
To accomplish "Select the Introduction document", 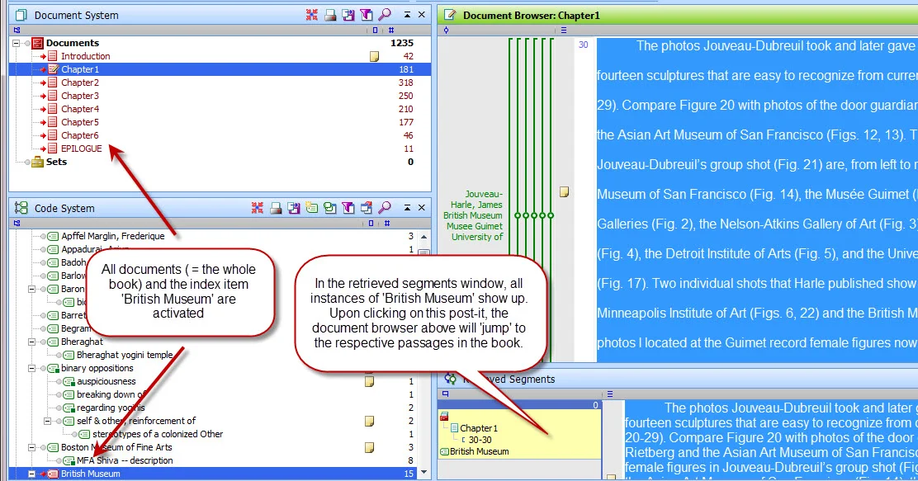I will click(86, 56).
